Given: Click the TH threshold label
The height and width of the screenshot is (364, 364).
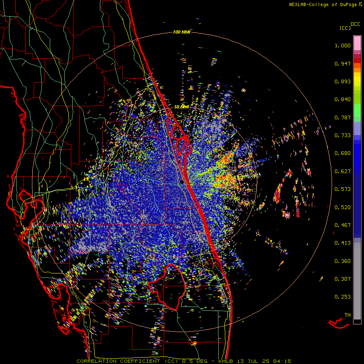Looking at the screenshot, I should [x=347, y=315].
